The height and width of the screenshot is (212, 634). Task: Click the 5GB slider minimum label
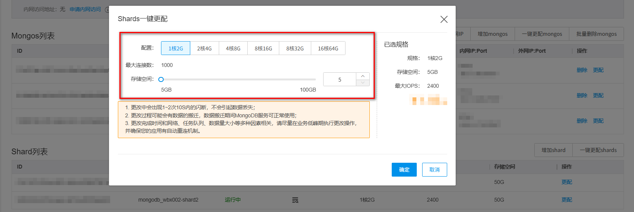[166, 90]
